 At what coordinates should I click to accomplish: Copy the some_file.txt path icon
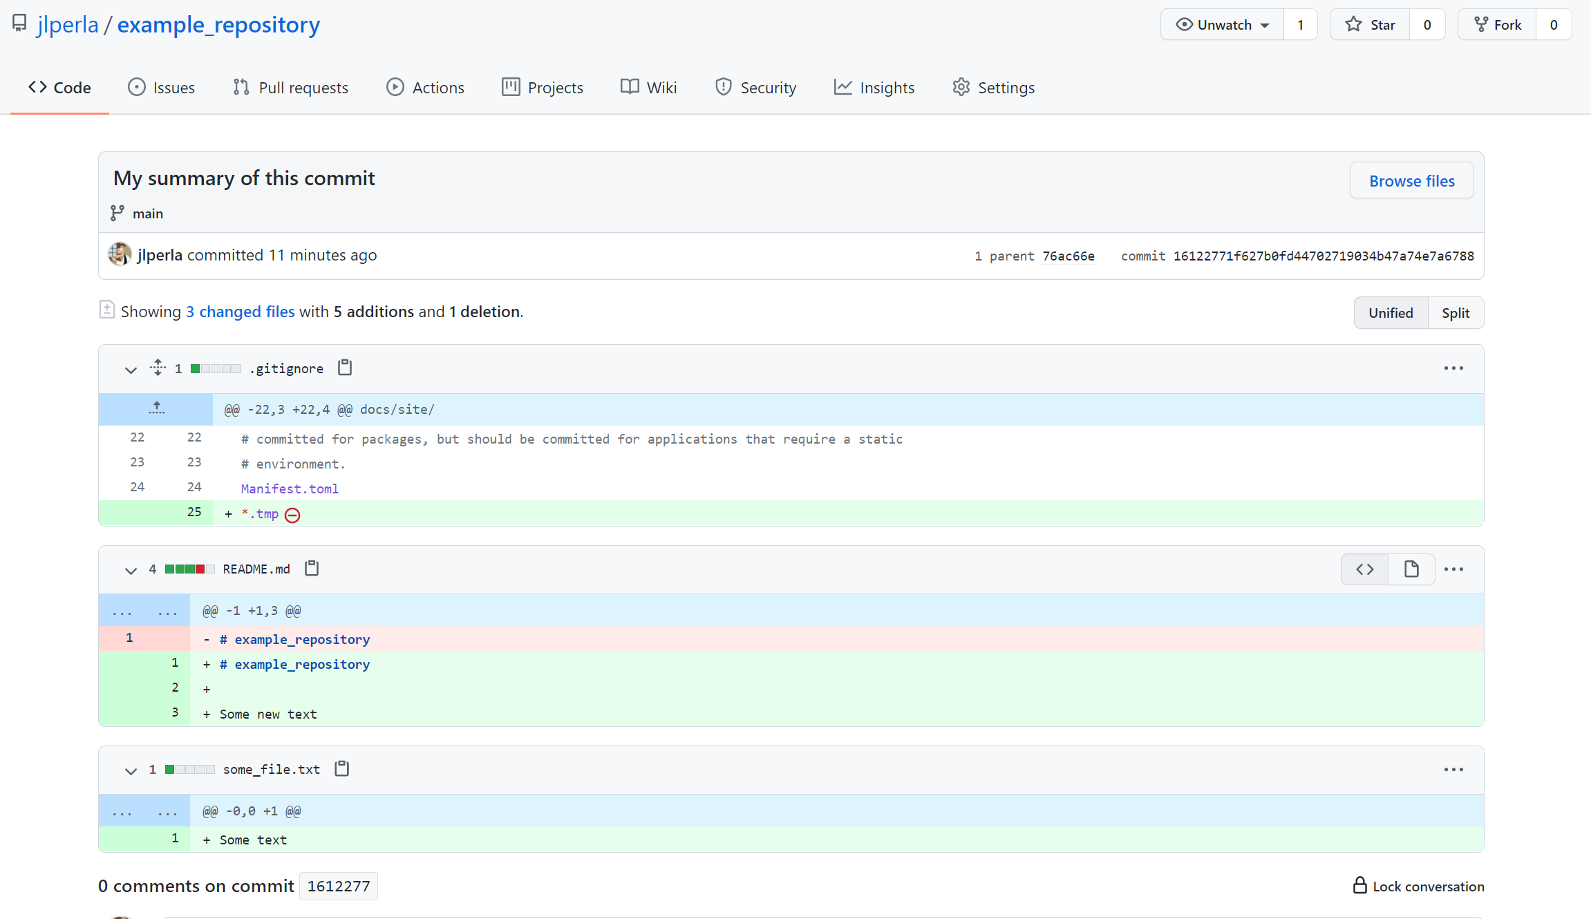click(x=342, y=768)
